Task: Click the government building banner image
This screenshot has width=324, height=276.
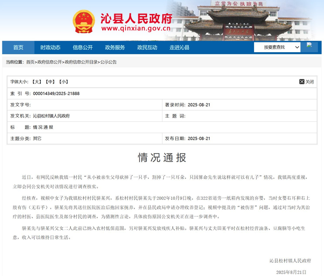Action: click(x=240, y=21)
